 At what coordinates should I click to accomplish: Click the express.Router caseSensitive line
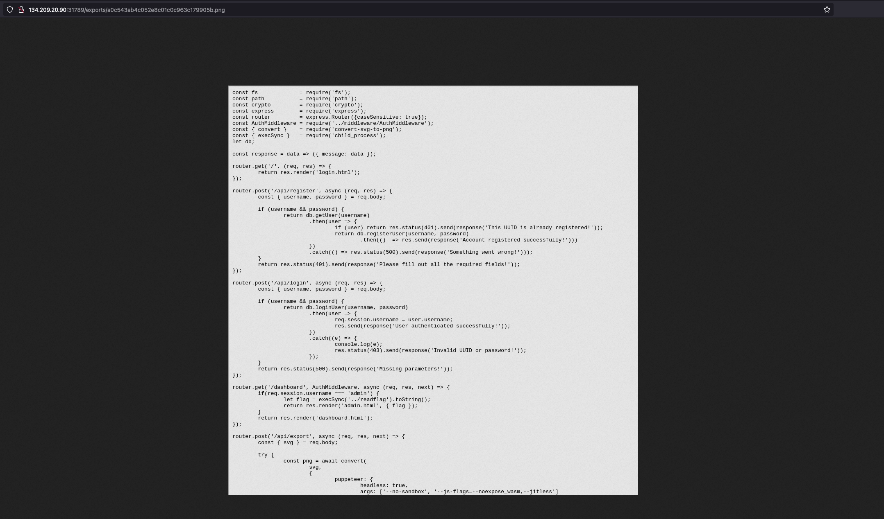[x=330, y=117]
